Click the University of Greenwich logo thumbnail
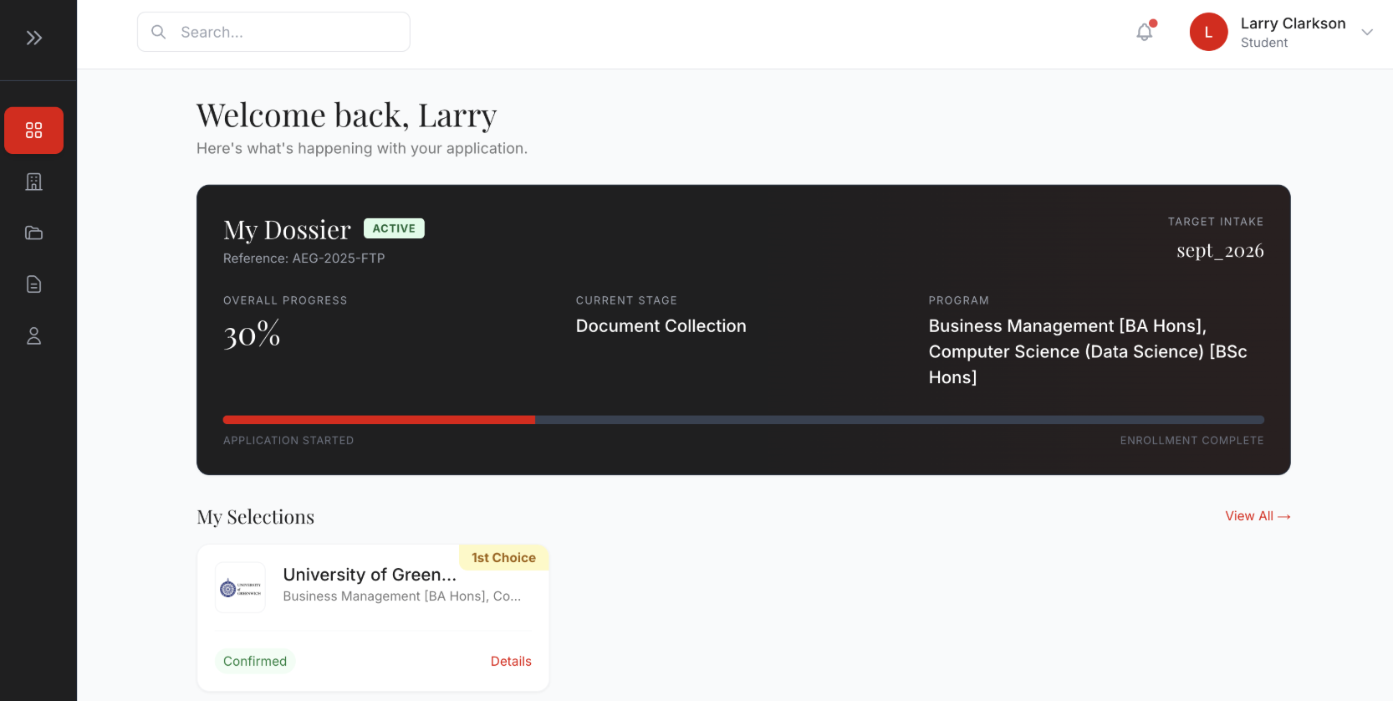Screen dimensions: 1393x701 coord(240,588)
